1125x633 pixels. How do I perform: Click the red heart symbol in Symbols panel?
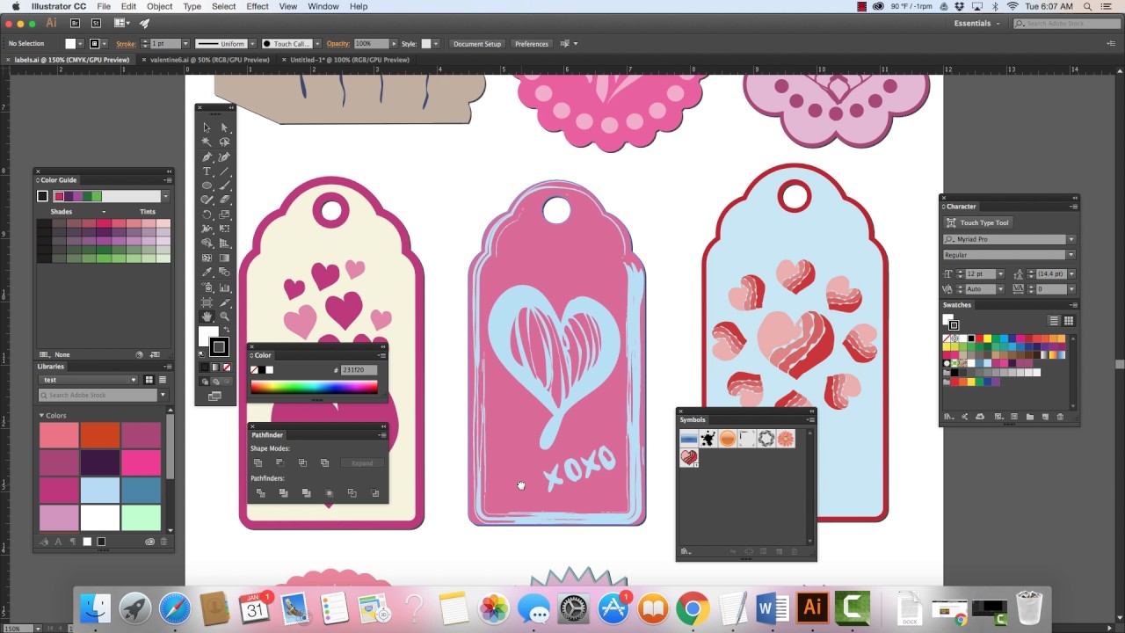[689, 458]
